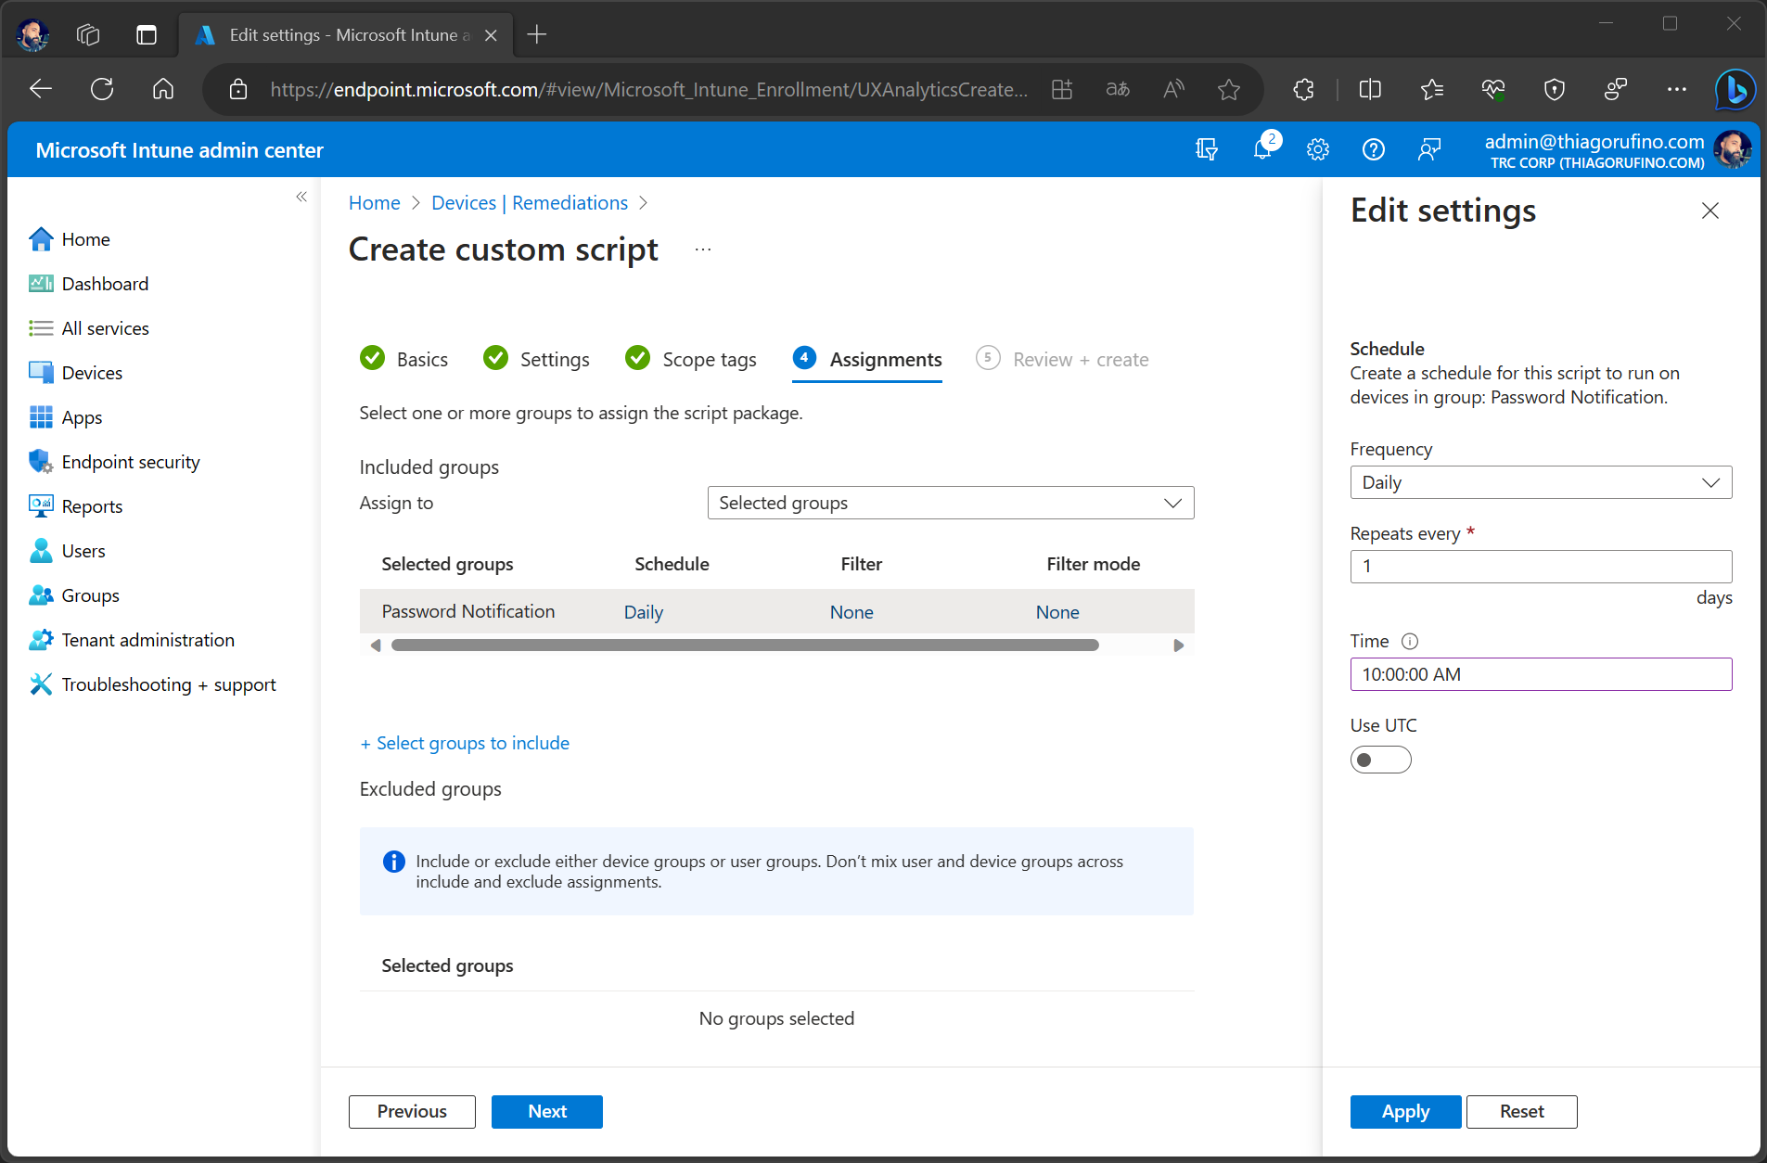Open the Copilot/directory icon in the Intune header
The image size is (1767, 1163).
point(1207,149)
